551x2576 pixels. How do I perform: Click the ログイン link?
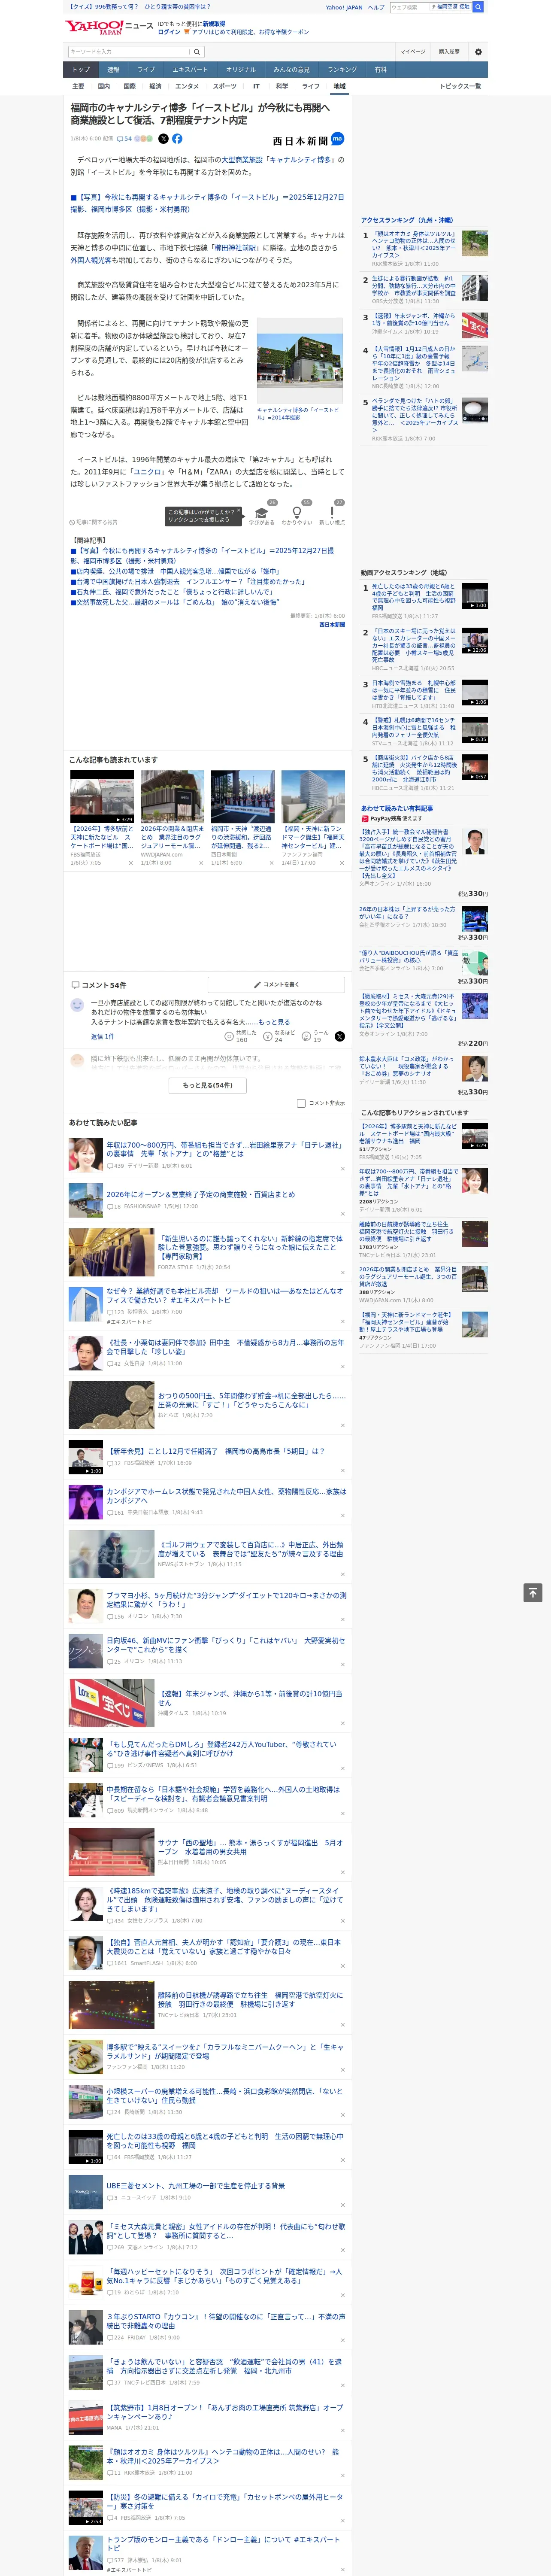(169, 32)
